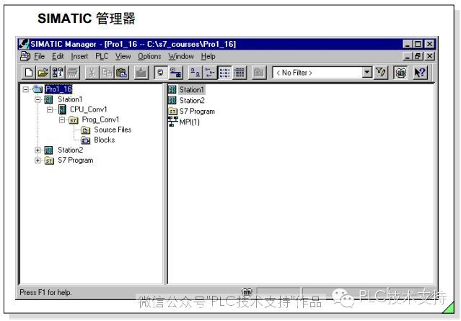
Task: Switch to List view icon
Action: click(x=224, y=72)
